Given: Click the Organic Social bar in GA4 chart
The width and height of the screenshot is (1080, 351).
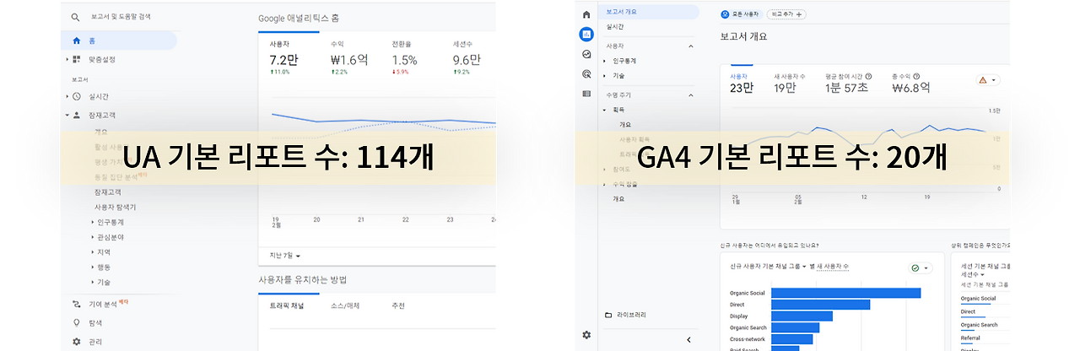Looking at the screenshot, I should click(845, 293).
